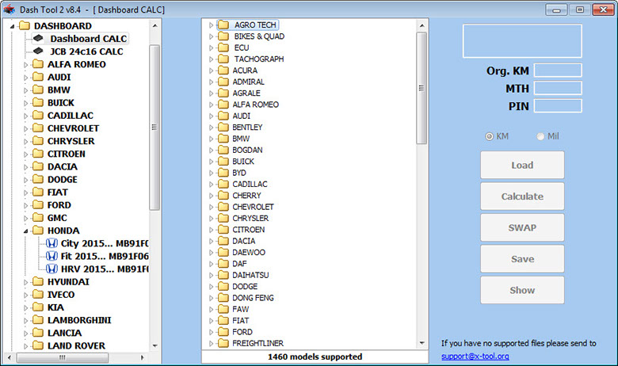Click the AGRO TECH folder icon
618x366 pixels.
(223, 25)
